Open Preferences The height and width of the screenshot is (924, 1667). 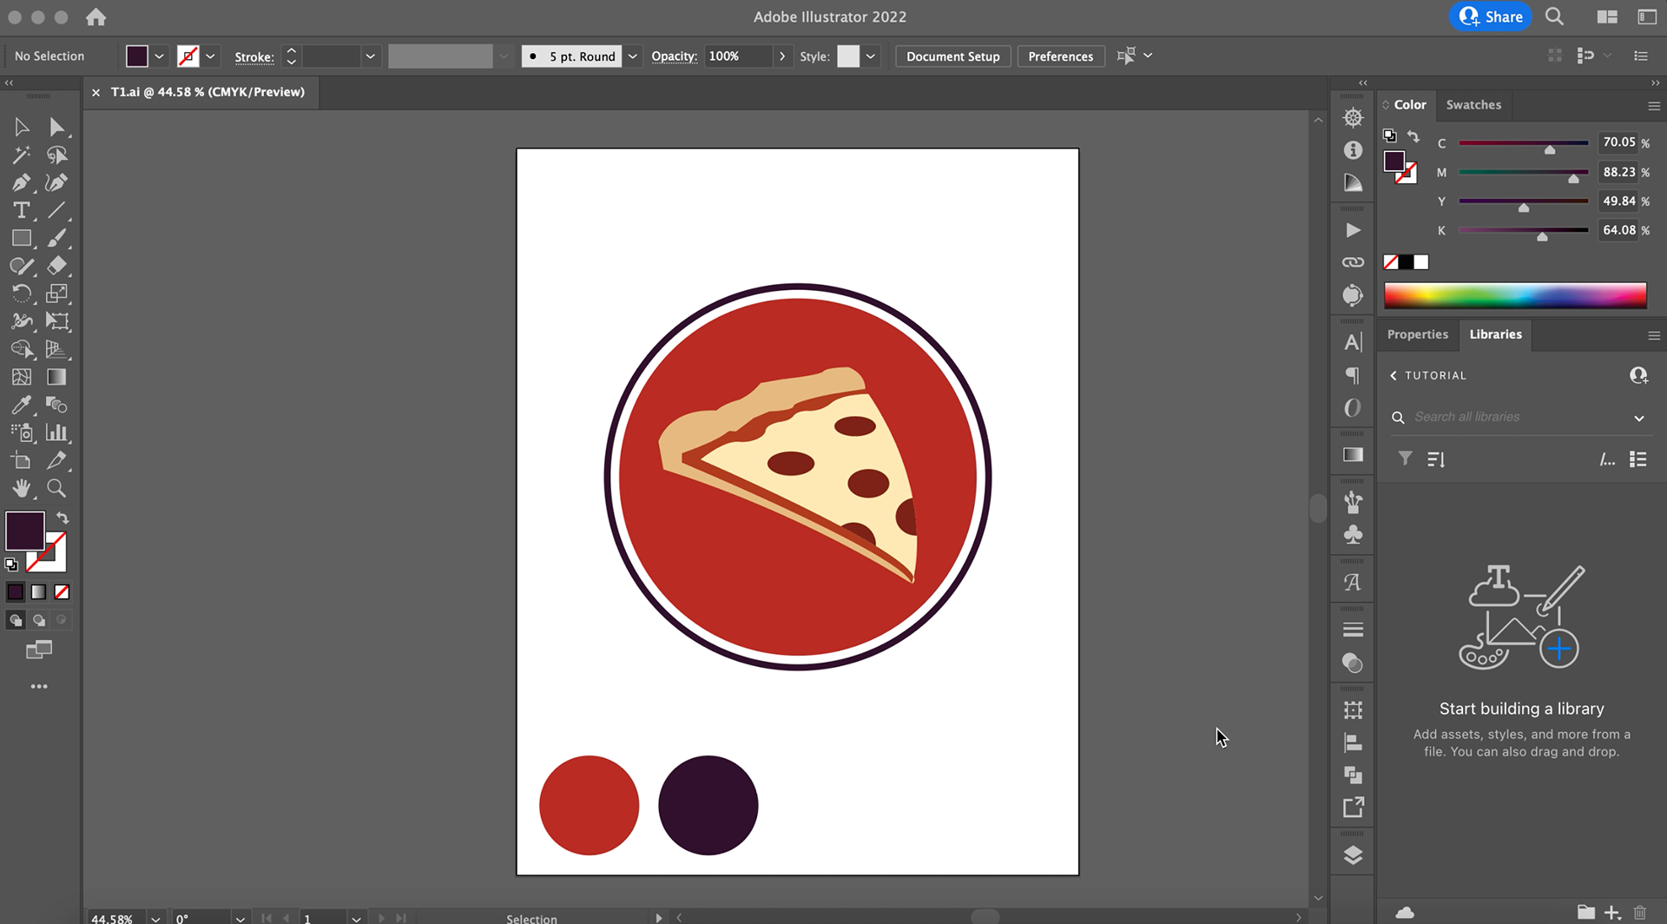point(1060,56)
